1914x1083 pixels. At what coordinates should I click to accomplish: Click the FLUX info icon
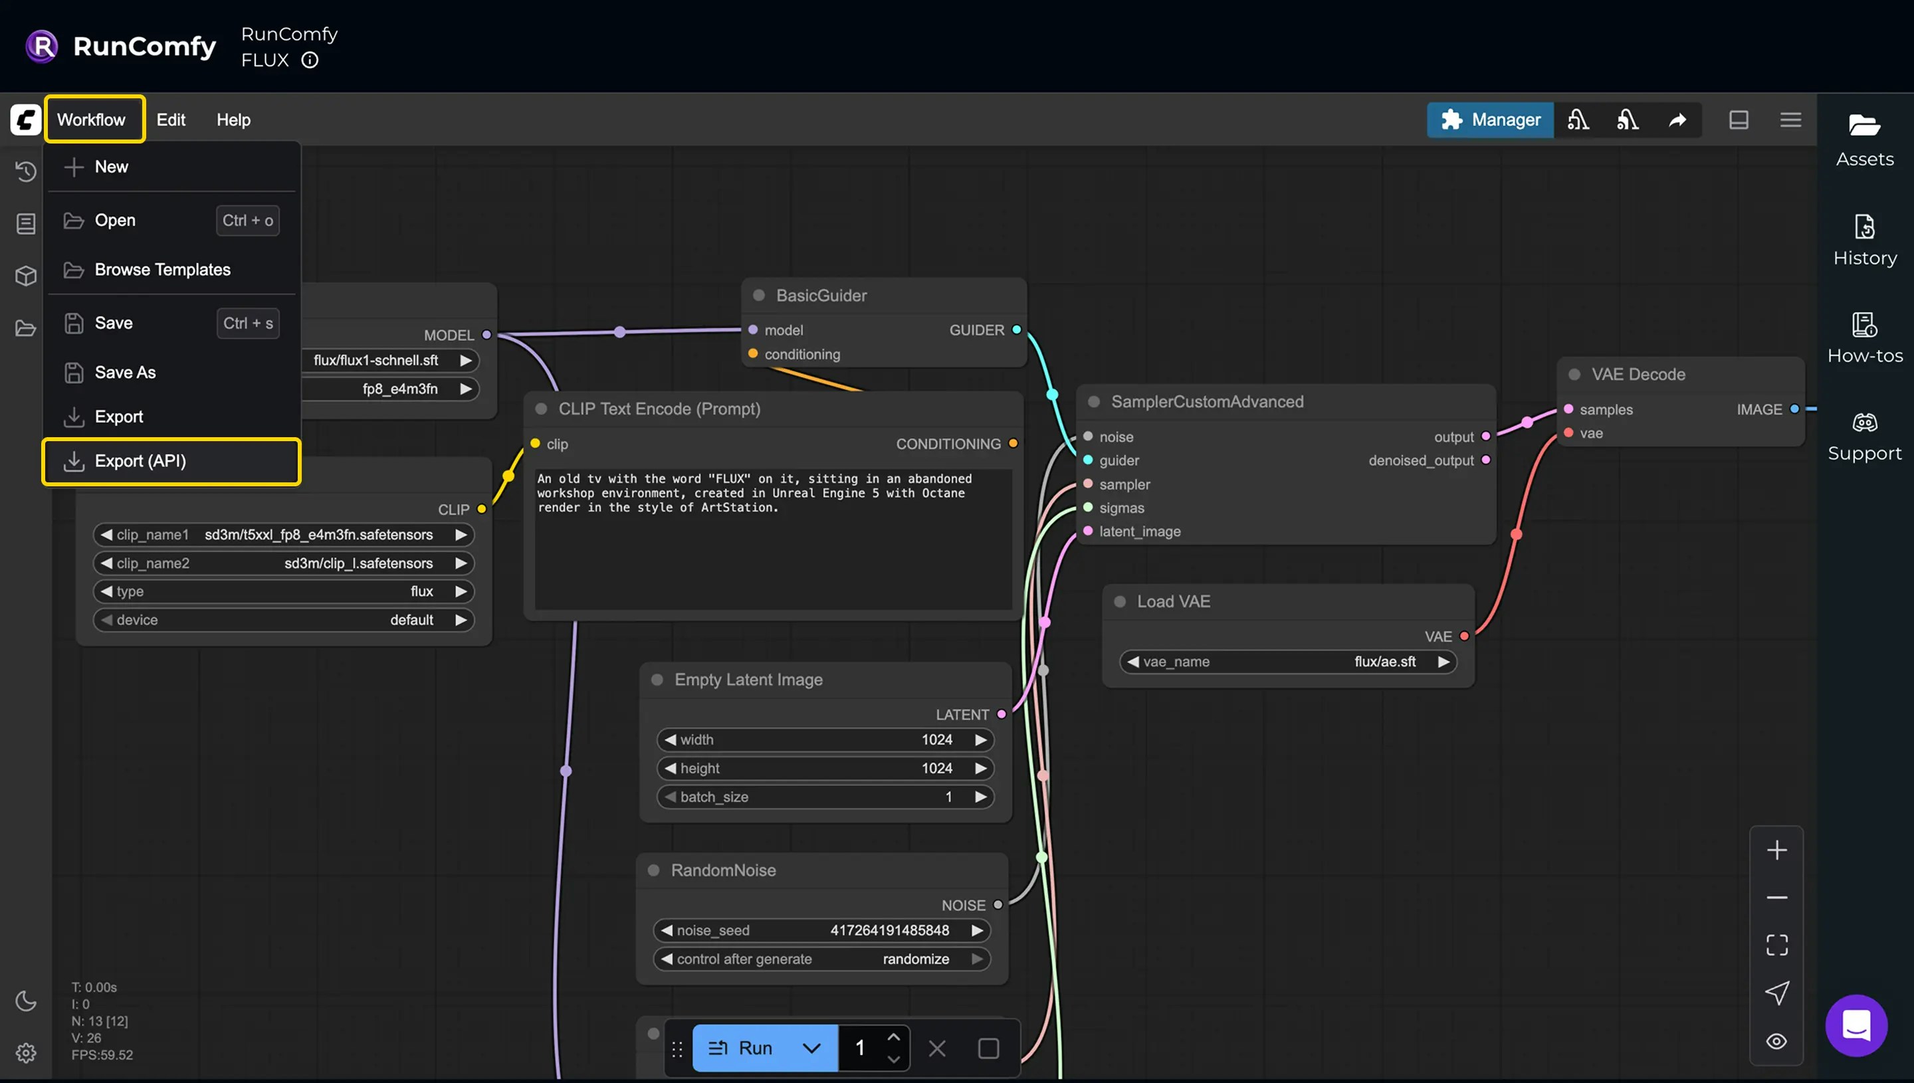[310, 60]
